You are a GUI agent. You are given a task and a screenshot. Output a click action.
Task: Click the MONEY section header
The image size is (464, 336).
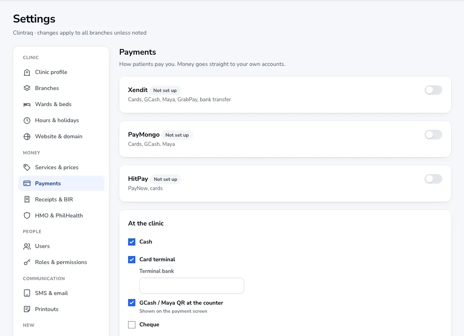pyautogui.click(x=31, y=153)
